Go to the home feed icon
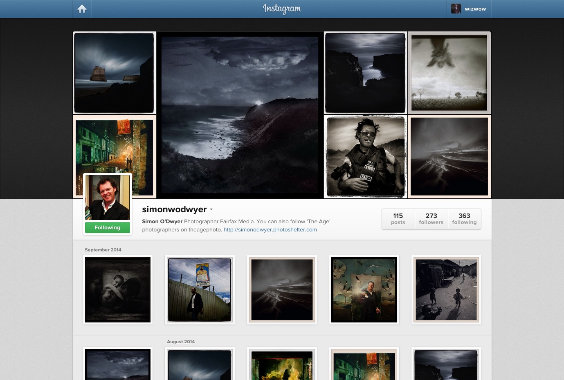 click(82, 9)
